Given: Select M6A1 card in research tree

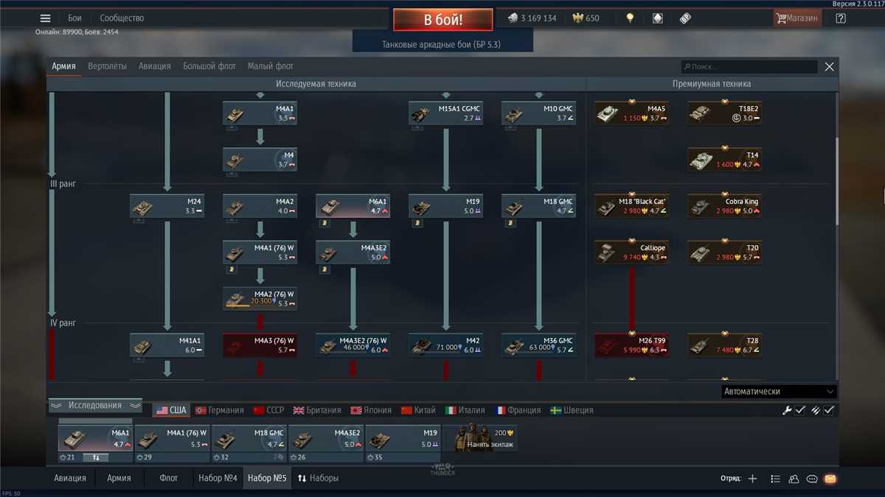Looking at the screenshot, I should pos(353,206).
